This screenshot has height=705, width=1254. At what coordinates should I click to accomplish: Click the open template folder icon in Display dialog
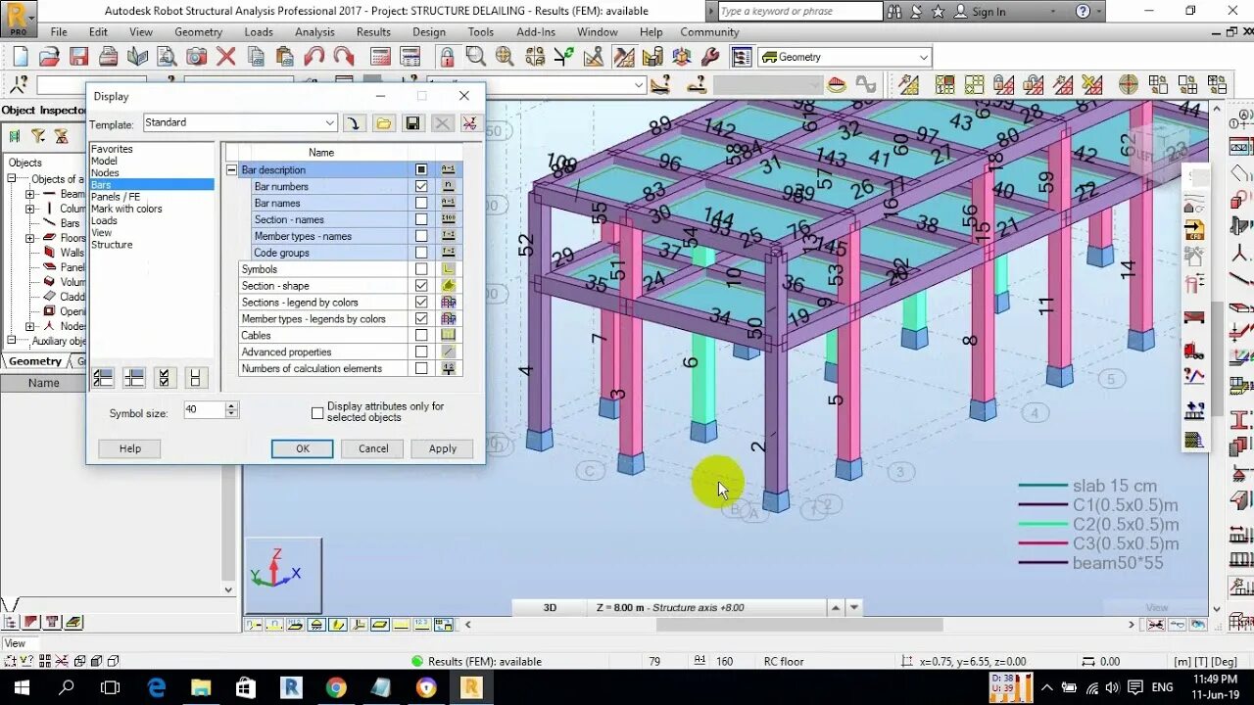click(383, 123)
